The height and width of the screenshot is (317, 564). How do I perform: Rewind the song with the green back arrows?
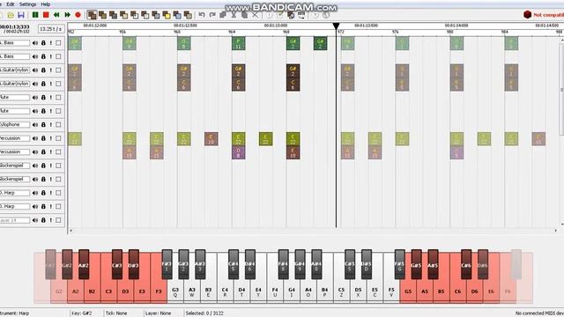pos(56,15)
